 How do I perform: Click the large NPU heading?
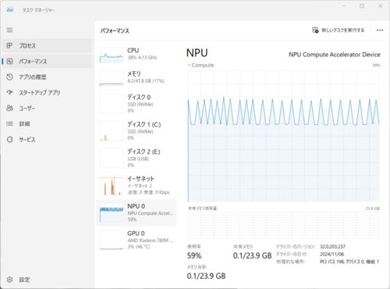[x=197, y=53]
